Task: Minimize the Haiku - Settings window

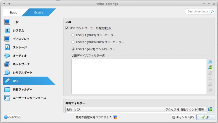Action: [204, 4]
